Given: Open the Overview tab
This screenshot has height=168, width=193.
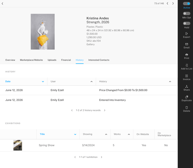Looking at the screenshot, I should (x=10, y=60).
